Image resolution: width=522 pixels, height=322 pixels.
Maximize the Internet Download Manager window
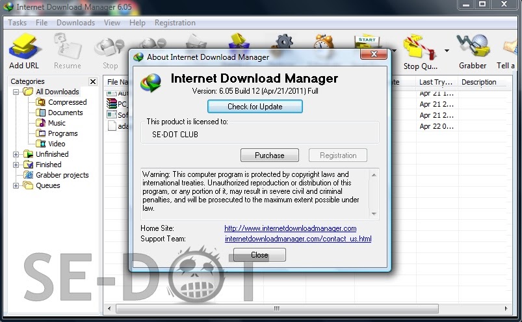click(482, 5)
